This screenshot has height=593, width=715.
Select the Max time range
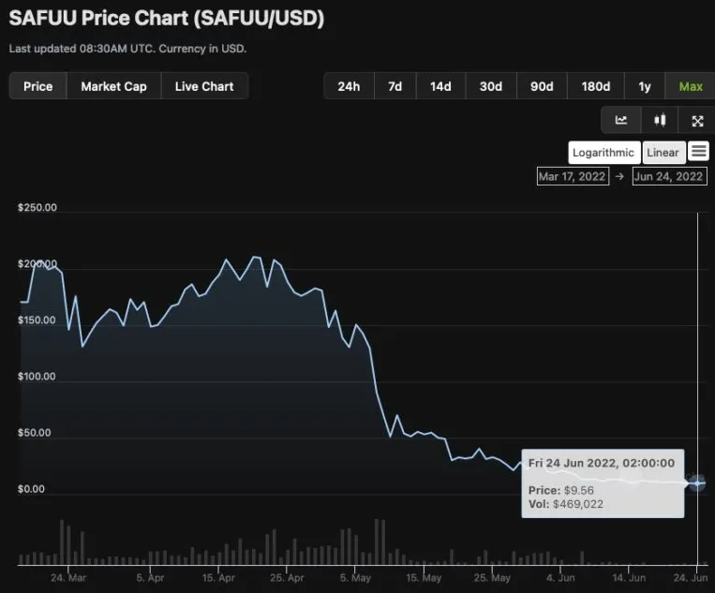pos(691,86)
